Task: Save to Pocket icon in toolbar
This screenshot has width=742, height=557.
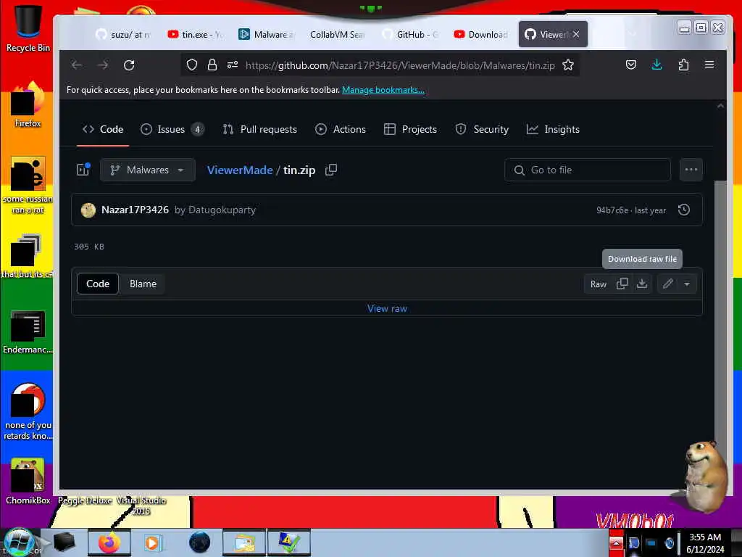Action: 631,65
